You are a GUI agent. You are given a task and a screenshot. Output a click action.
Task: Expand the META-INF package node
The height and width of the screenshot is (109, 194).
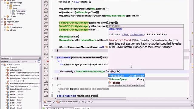point(8,5)
